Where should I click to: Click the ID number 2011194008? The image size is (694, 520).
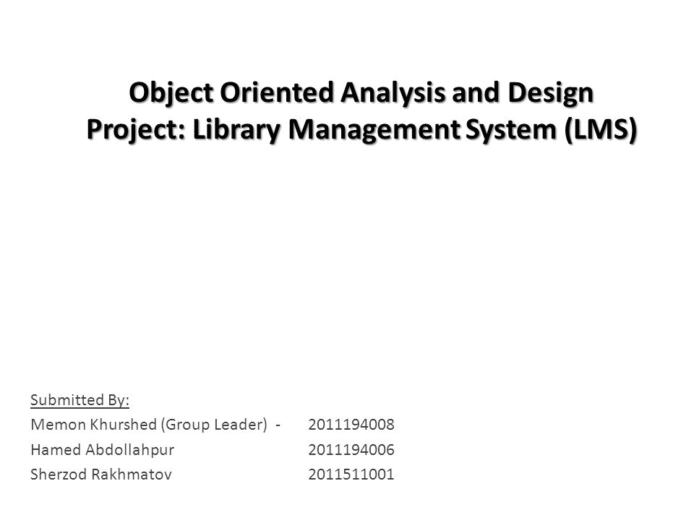pos(351,425)
